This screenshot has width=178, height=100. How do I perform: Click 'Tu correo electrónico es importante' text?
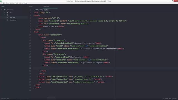(98, 49)
